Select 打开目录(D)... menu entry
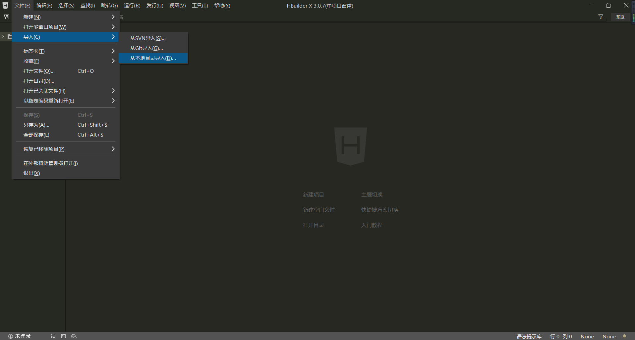This screenshot has width=635, height=340. click(66, 81)
